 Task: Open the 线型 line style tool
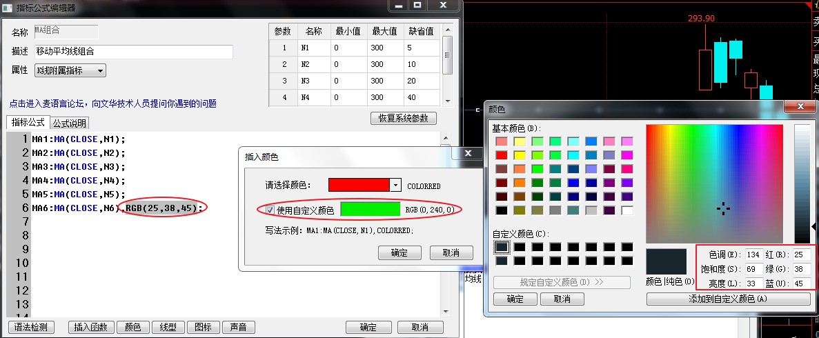coord(168,327)
